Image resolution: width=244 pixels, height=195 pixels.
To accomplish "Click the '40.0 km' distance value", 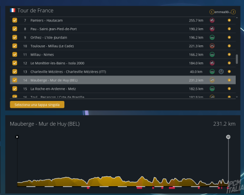I will (x=196, y=72).
